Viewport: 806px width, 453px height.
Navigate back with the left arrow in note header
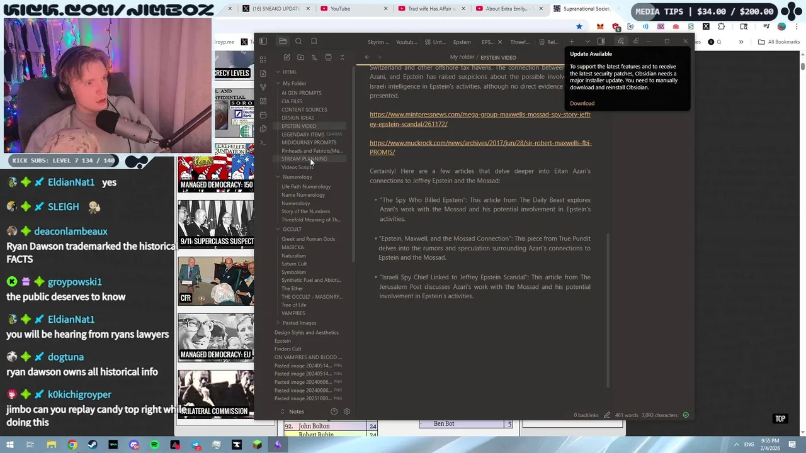click(x=367, y=57)
